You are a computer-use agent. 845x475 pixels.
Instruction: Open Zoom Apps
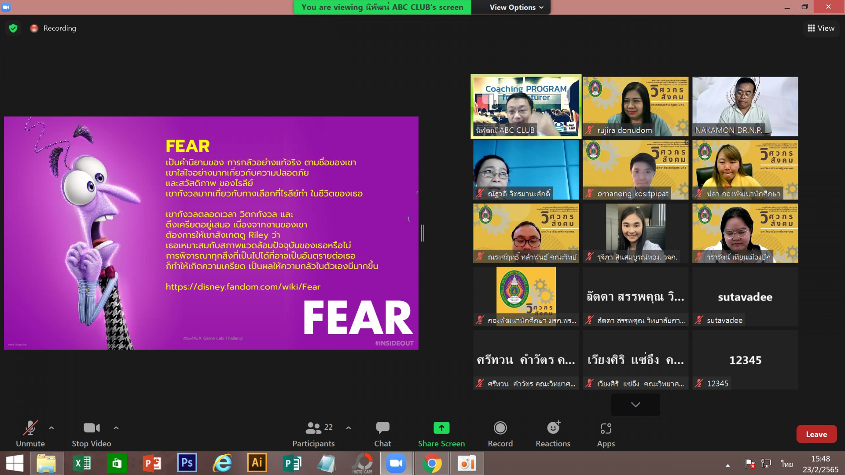[606, 434]
